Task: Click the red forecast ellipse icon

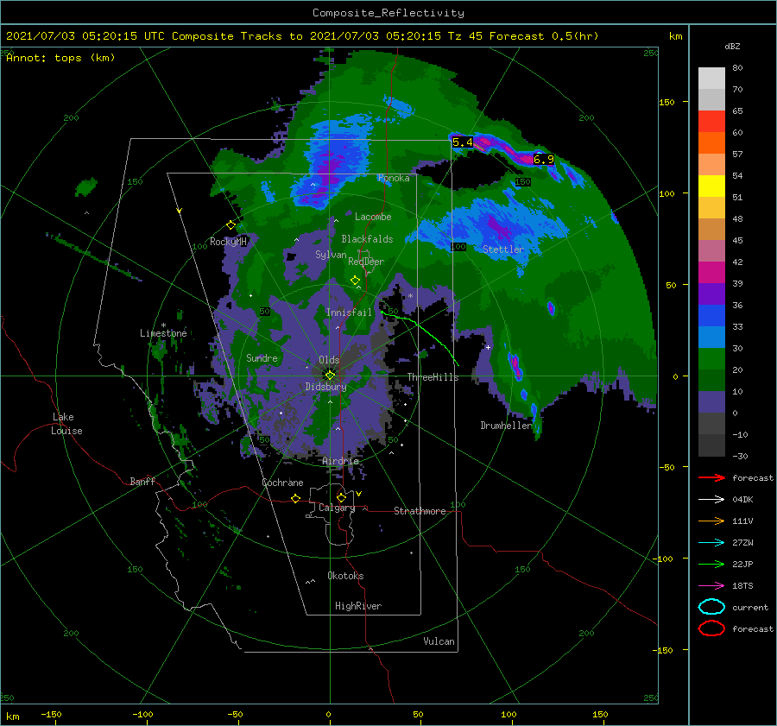Action: pos(711,628)
